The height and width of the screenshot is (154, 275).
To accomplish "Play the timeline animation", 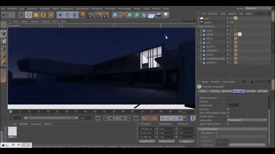I will 117,118.
